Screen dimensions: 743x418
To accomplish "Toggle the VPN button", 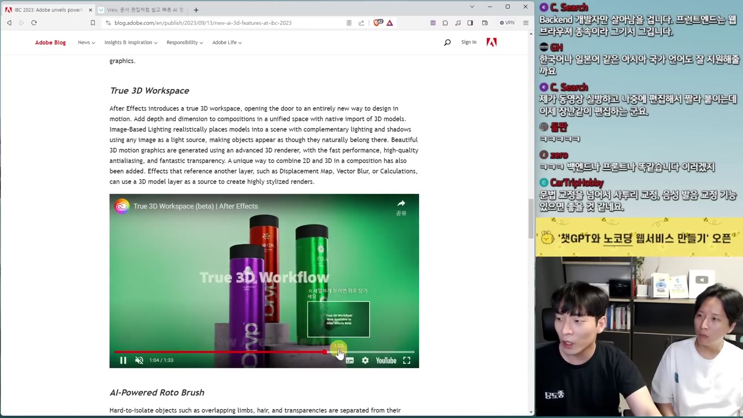I will [x=507, y=23].
